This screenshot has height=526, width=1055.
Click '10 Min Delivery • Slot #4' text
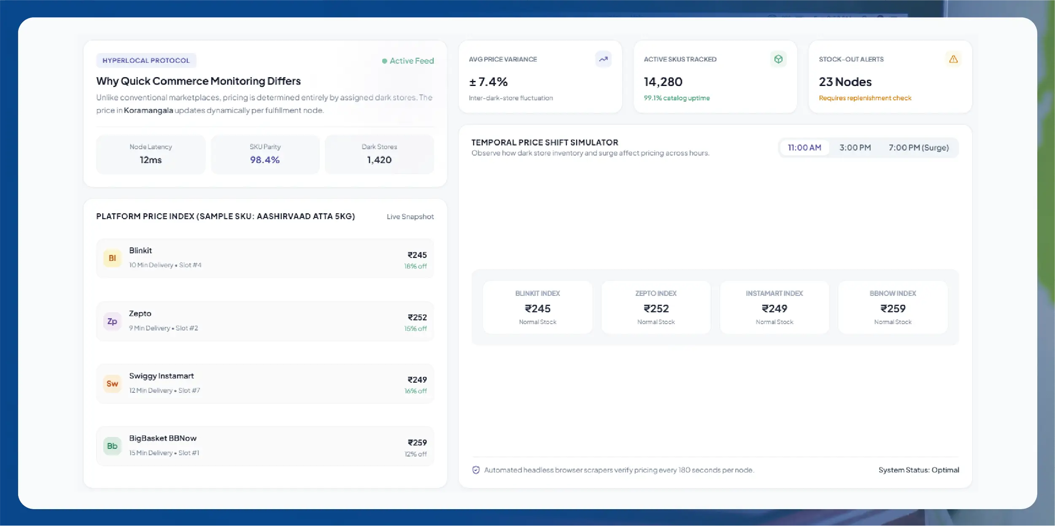(x=165, y=265)
